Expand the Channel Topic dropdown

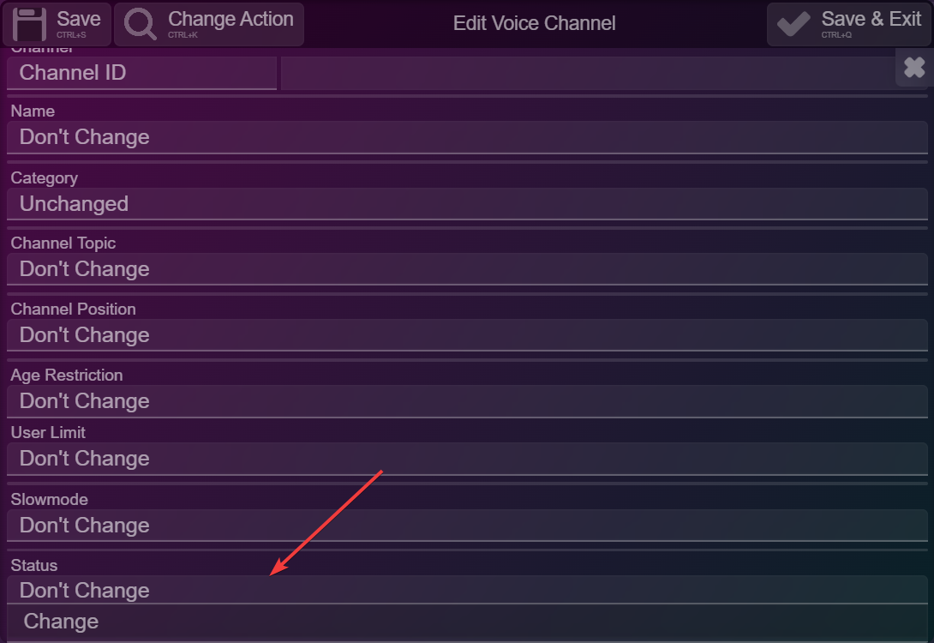coord(467,268)
